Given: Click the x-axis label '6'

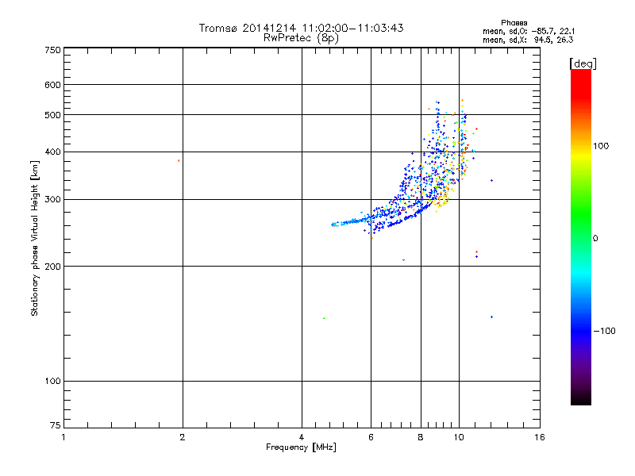Looking at the screenshot, I should click(x=371, y=437).
